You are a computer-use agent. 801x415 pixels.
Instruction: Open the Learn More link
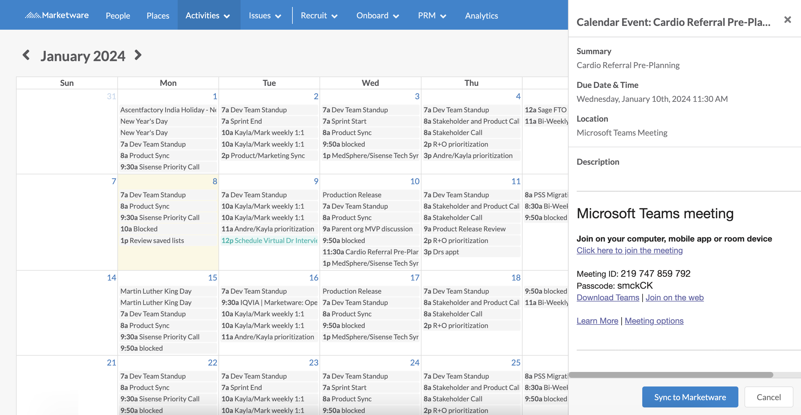(597, 321)
